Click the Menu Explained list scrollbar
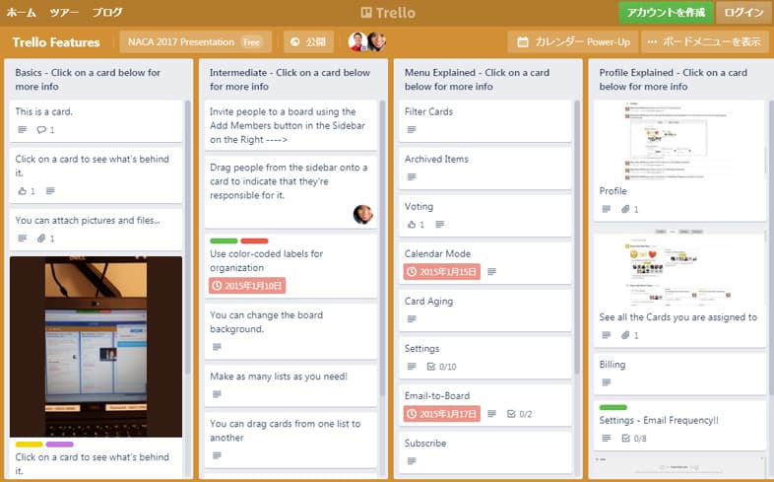The image size is (774, 482). pos(576,237)
